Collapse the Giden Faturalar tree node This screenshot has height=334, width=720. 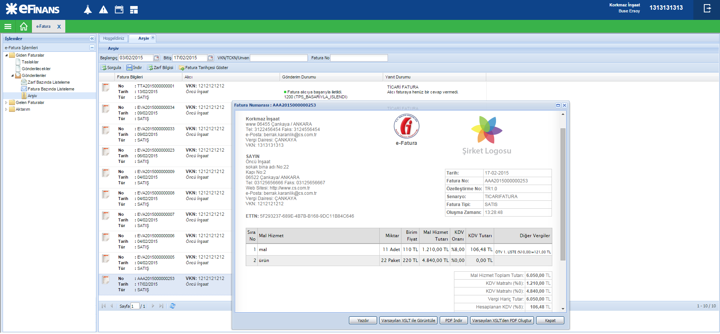pyautogui.click(x=6, y=55)
